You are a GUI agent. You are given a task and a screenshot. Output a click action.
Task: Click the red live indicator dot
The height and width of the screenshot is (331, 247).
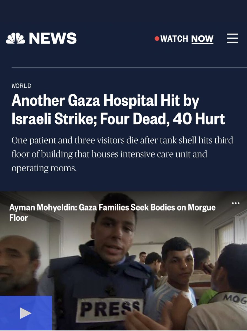(157, 39)
